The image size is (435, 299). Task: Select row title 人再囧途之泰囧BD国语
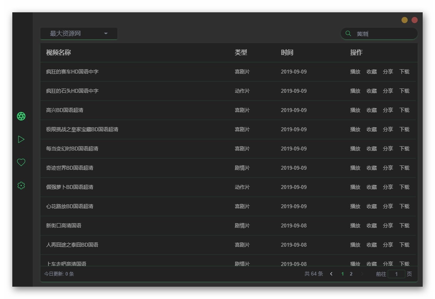coord(72,245)
